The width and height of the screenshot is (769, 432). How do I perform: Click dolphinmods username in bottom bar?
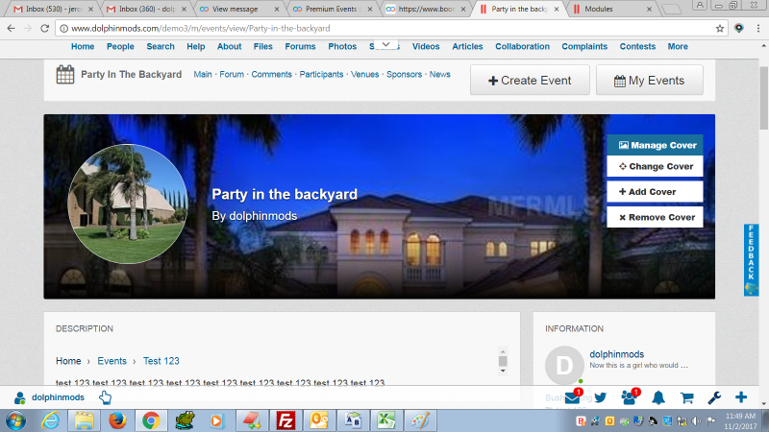[x=58, y=397]
